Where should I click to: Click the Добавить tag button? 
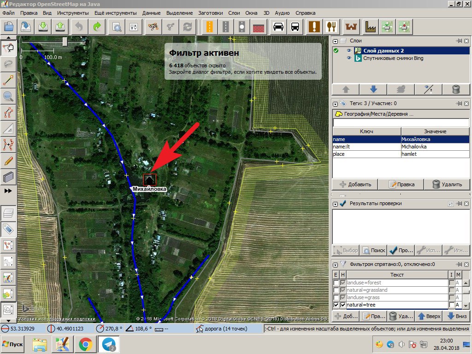(x=355, y=184)
